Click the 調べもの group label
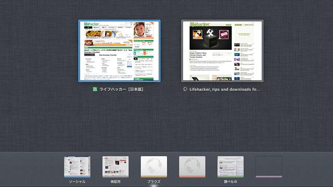 [x=230, y=181]
